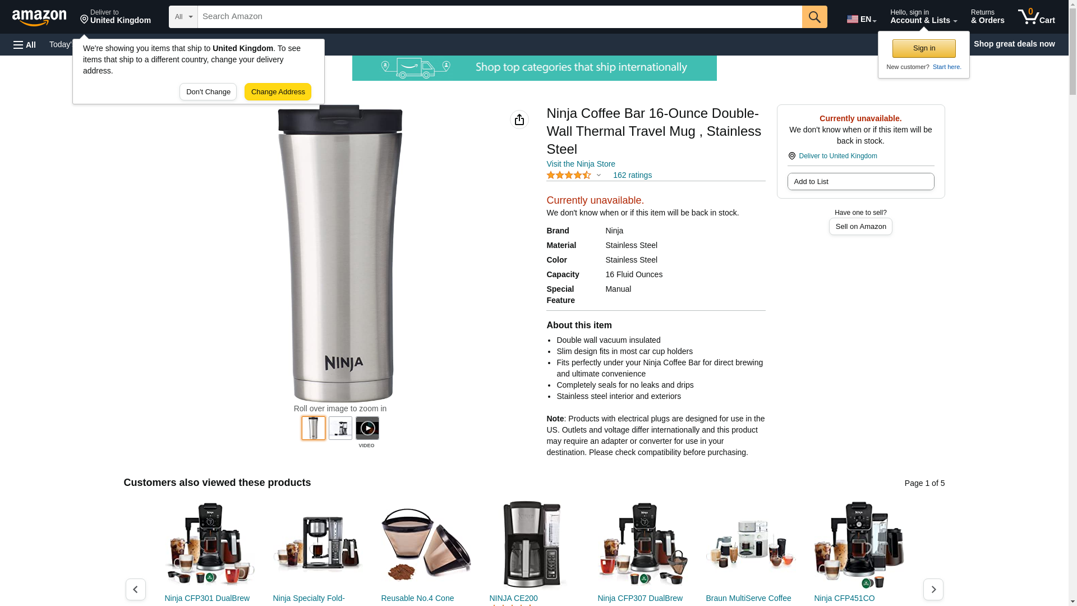Click into the Search Amazon field

coord(500,17)
